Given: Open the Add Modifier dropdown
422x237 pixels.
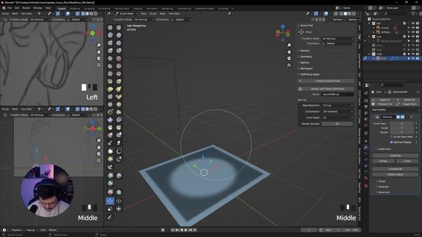Looking at the screenshot, I should [395, 110].
